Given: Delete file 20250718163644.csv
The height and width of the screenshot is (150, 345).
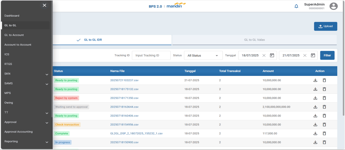Looking at the screenshot, I should click(324, 107).
